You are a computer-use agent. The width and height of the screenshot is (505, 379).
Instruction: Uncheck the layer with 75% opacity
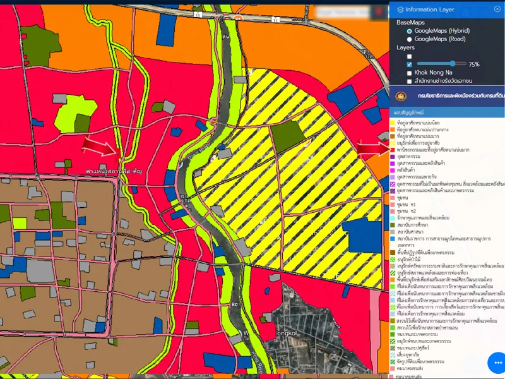pos(410,64)
